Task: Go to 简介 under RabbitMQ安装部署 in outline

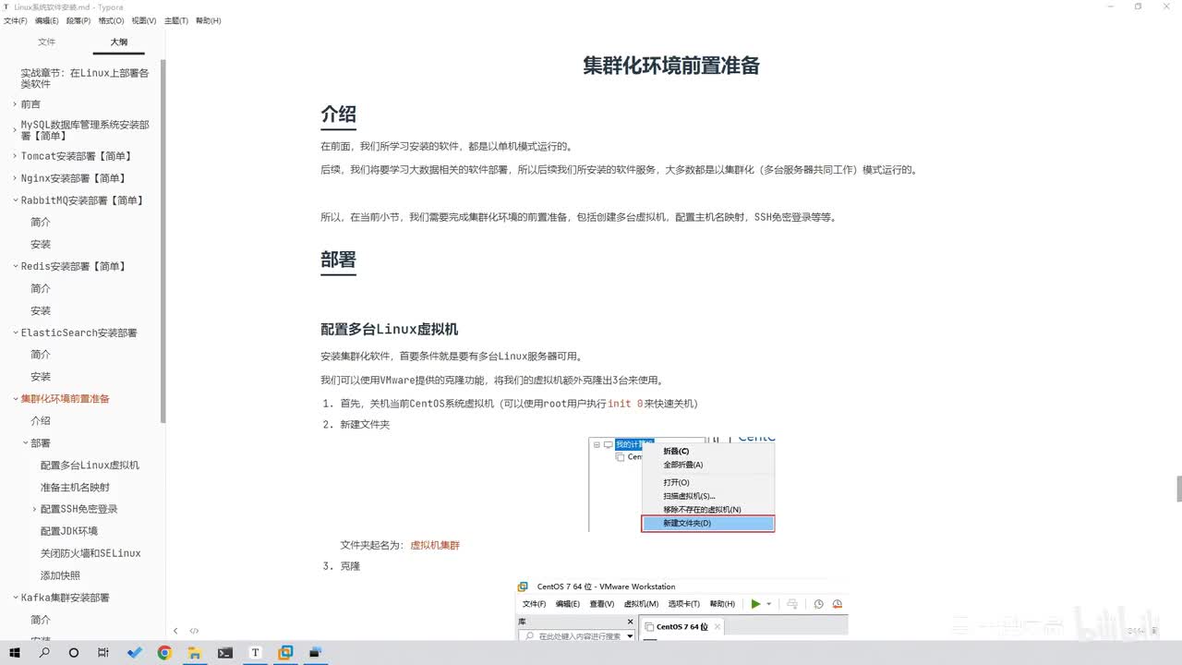Action: point(41,223)
